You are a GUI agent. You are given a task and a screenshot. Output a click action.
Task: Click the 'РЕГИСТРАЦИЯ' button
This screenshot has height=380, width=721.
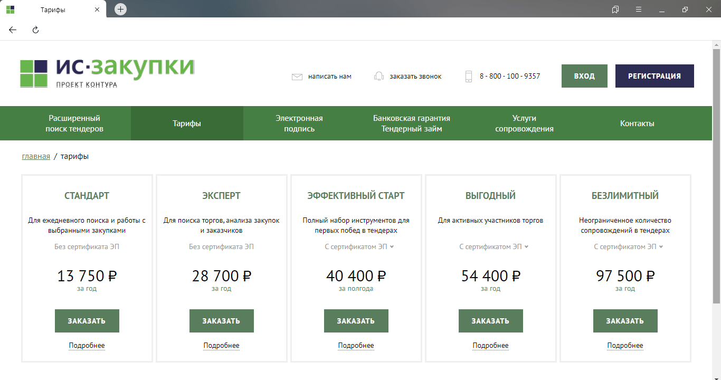(x=654, y=76)
